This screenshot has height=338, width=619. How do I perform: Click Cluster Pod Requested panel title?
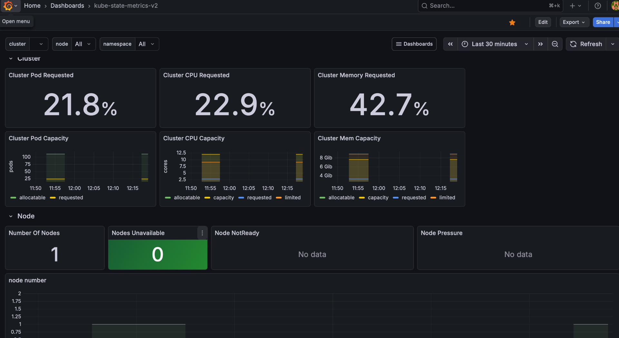click(41, 75)
